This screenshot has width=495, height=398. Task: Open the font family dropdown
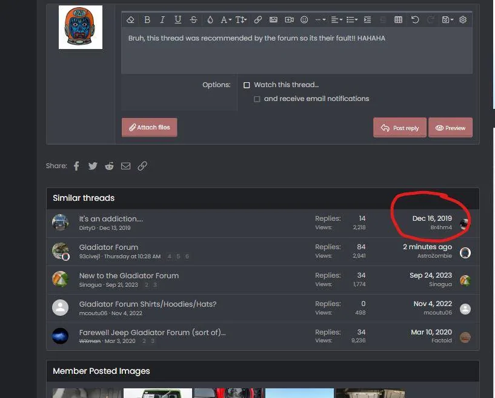tap(226, 20)
